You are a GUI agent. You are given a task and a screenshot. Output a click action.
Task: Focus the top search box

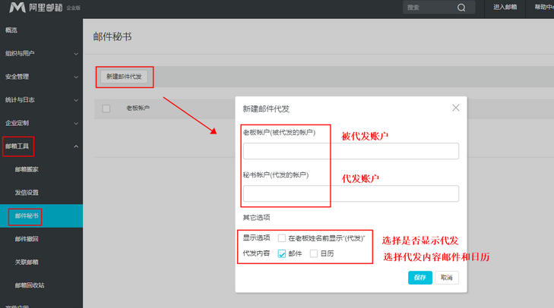click(438, 8)
